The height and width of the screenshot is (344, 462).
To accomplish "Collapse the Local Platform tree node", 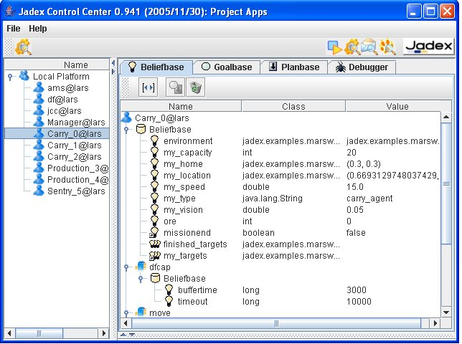I will (x=10, y=77).
